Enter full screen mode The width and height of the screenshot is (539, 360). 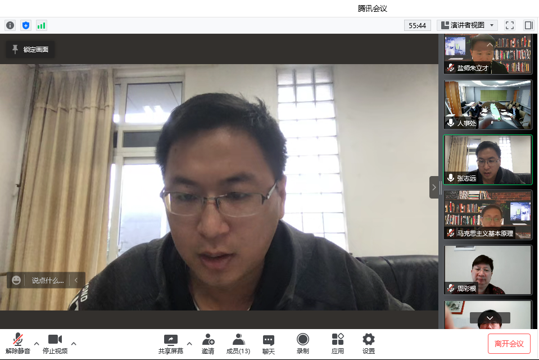[x=510, y=25]
